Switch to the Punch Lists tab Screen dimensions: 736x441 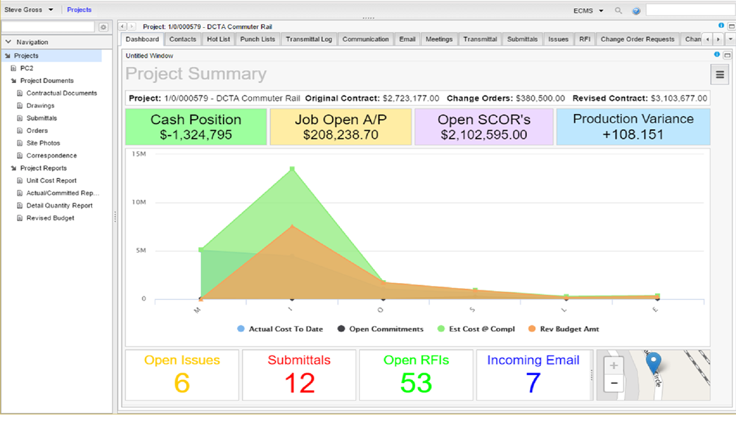tap(258, 39)
